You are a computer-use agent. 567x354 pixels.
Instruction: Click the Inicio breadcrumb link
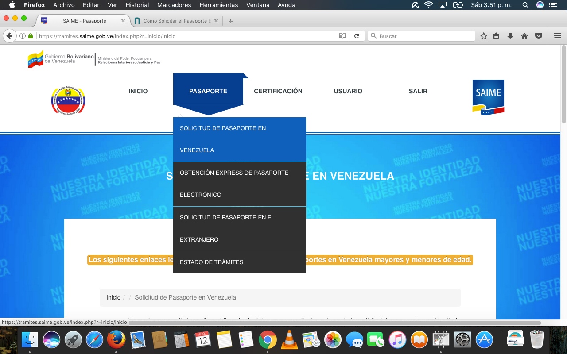[113, 297]
